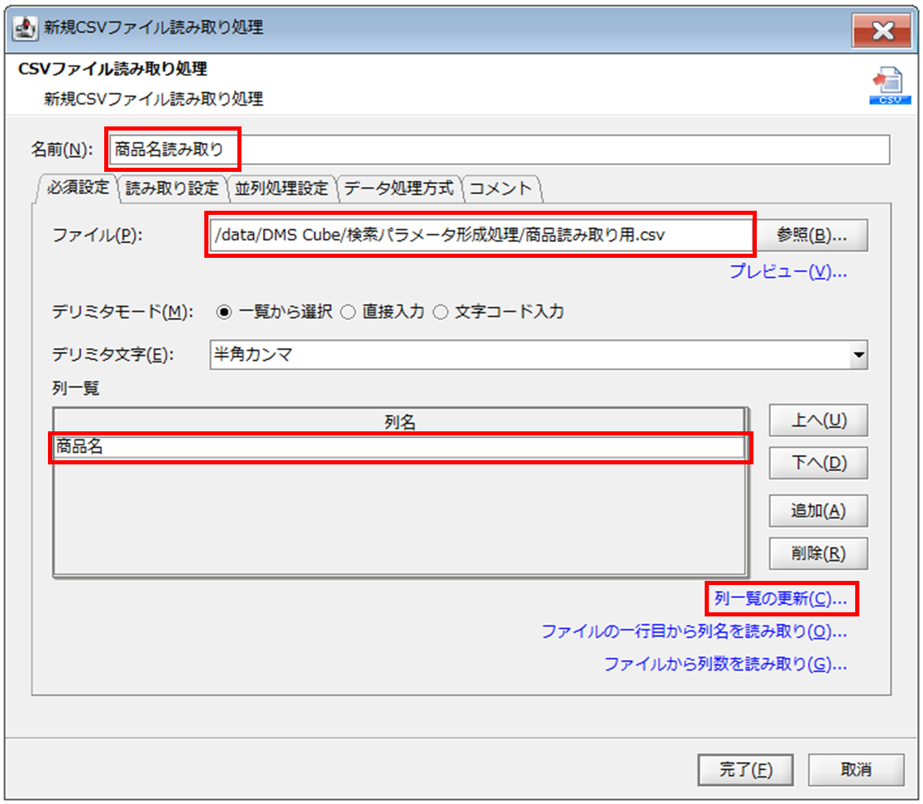This screenshot has width=923, height=804.
Task: Click the 名前 input field
Action: coord(496,150)
